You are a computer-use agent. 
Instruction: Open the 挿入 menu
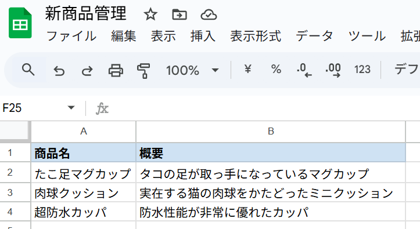203,36
